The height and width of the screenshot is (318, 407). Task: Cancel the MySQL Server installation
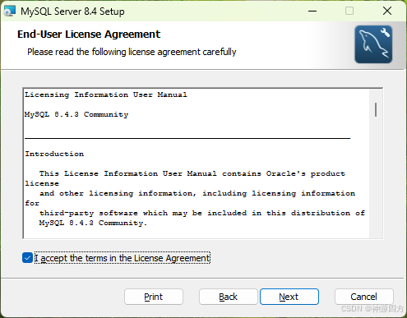[363, 297]
